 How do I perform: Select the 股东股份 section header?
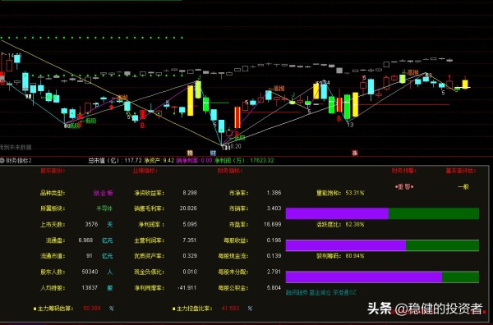coord(53,171)
